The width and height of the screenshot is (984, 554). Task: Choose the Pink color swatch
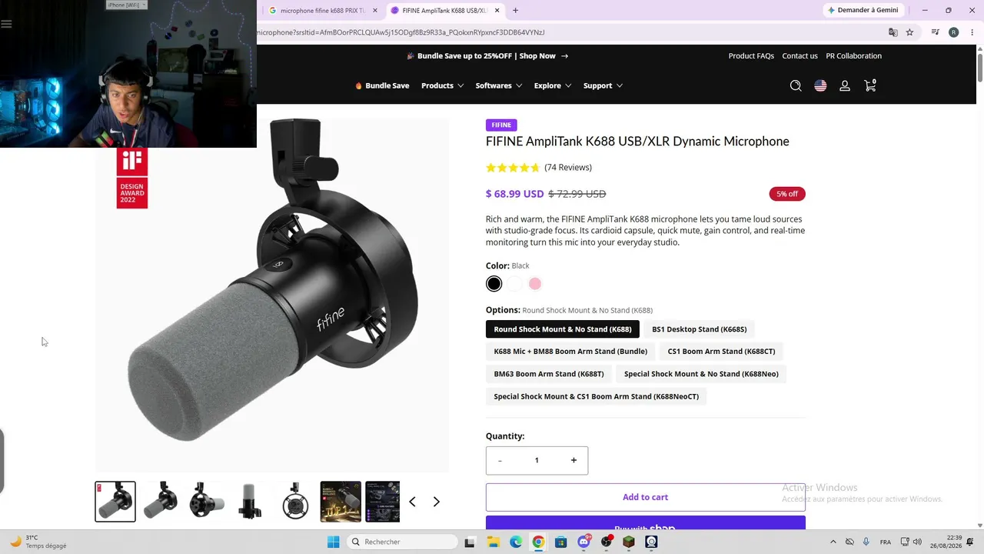pos(535,284)
